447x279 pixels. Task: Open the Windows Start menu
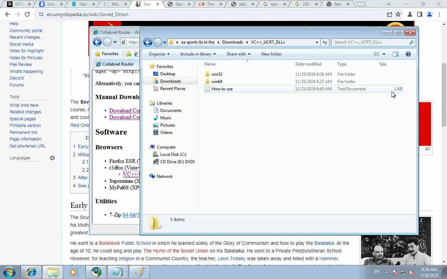9,272
